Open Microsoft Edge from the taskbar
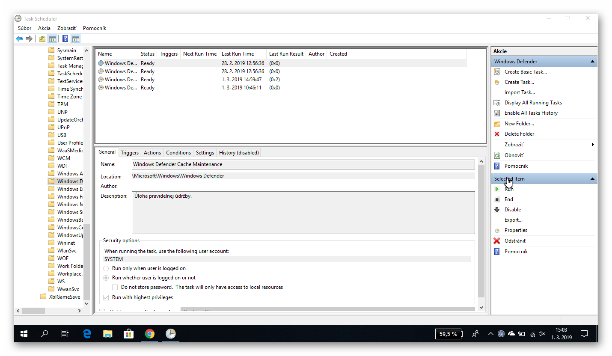612x356 pixels. [87, 334]
